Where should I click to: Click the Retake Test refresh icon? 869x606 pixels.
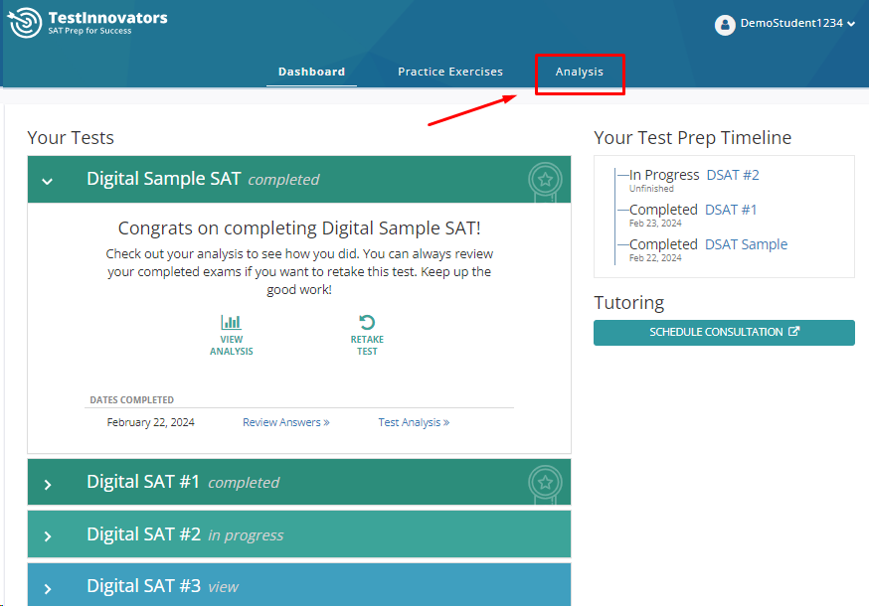click(x=367, y=322)
